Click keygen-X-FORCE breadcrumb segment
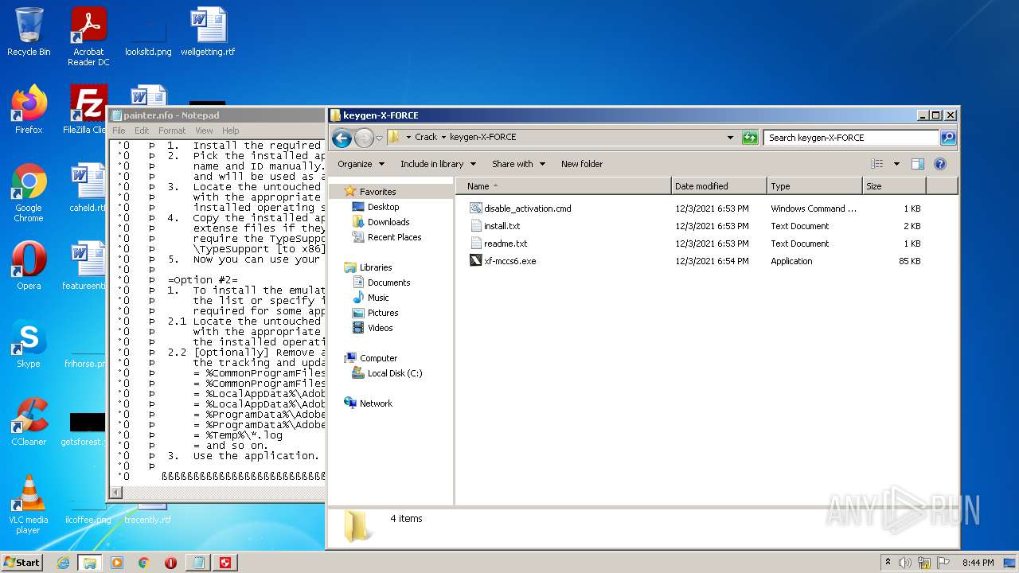Screen dimensions: 1019x573 [483, 137]
